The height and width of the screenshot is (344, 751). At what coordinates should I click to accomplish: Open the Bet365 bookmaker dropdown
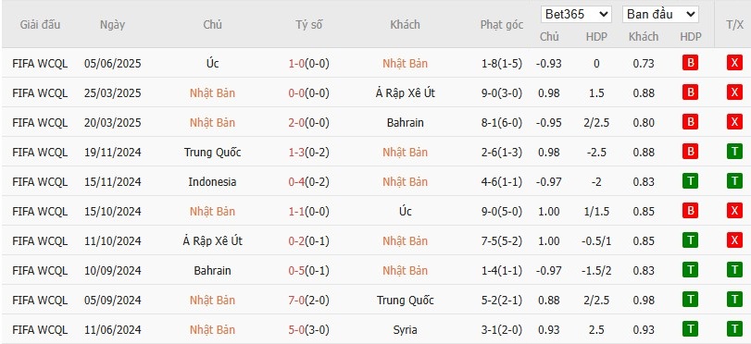pyautogui.click(x=576, y=15)
